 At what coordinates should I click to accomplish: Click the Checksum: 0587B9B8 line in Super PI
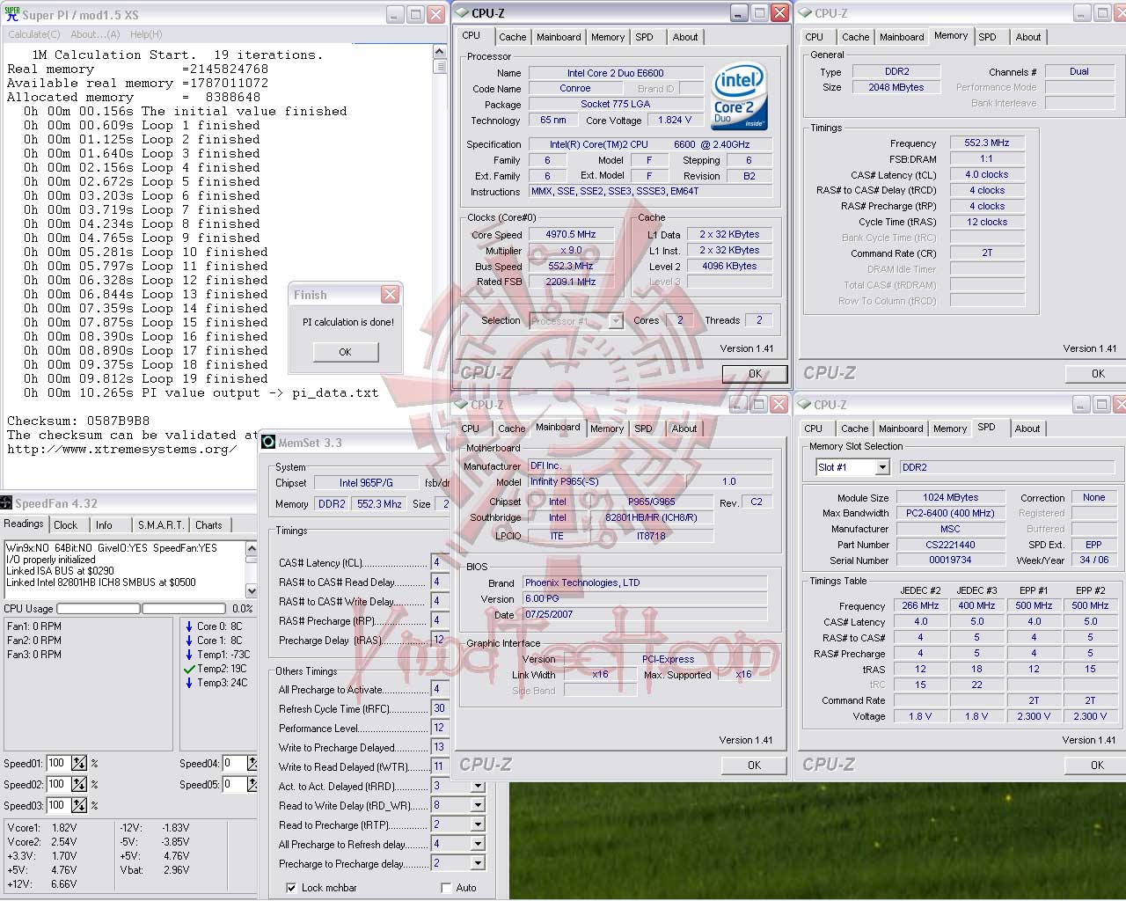[78, 421]
